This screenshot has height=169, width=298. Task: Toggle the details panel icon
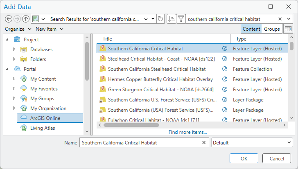(288, 29)
